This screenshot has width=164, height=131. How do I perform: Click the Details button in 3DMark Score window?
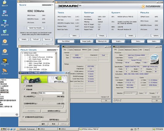24,39
